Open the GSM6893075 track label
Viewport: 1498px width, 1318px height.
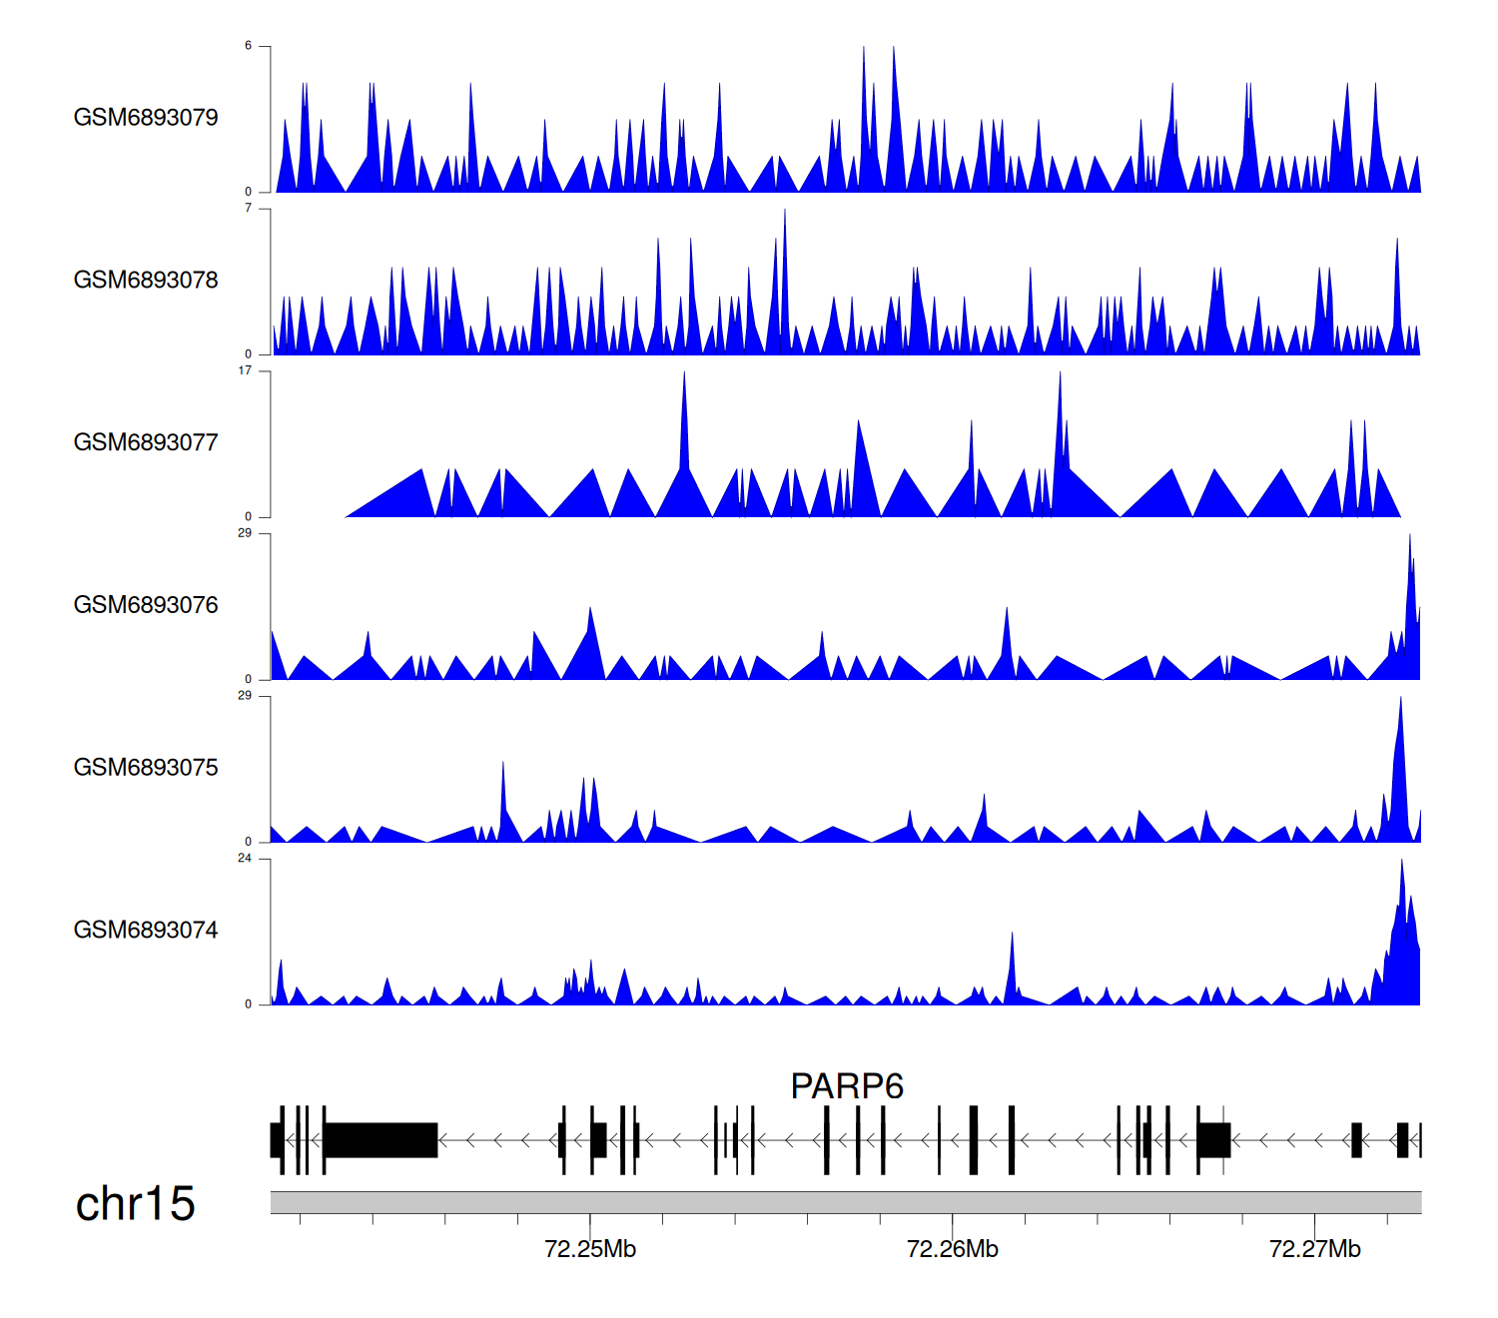(146, 768)
